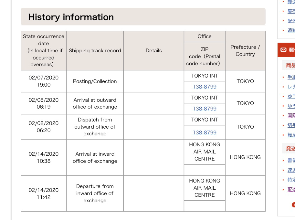Open ZIP 138-8799 link in Arrival at outward row
295x220 pixels.
(205, 109)
